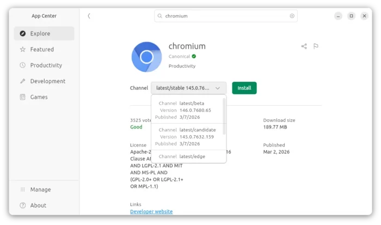This screenshot has height=225, width=381.
Task: Click the report flag icon
Action: (316, 46)
